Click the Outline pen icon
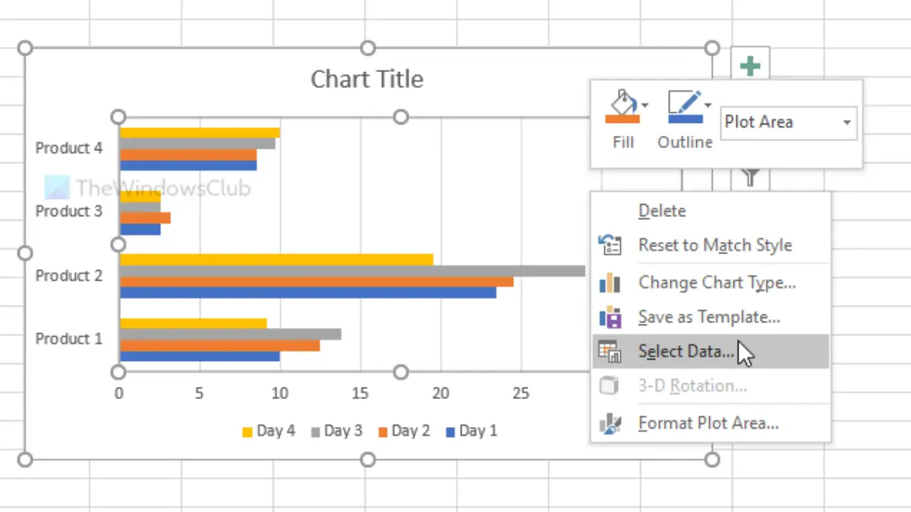The height and width of the screenshot is (512, 911). click(683, 107)
